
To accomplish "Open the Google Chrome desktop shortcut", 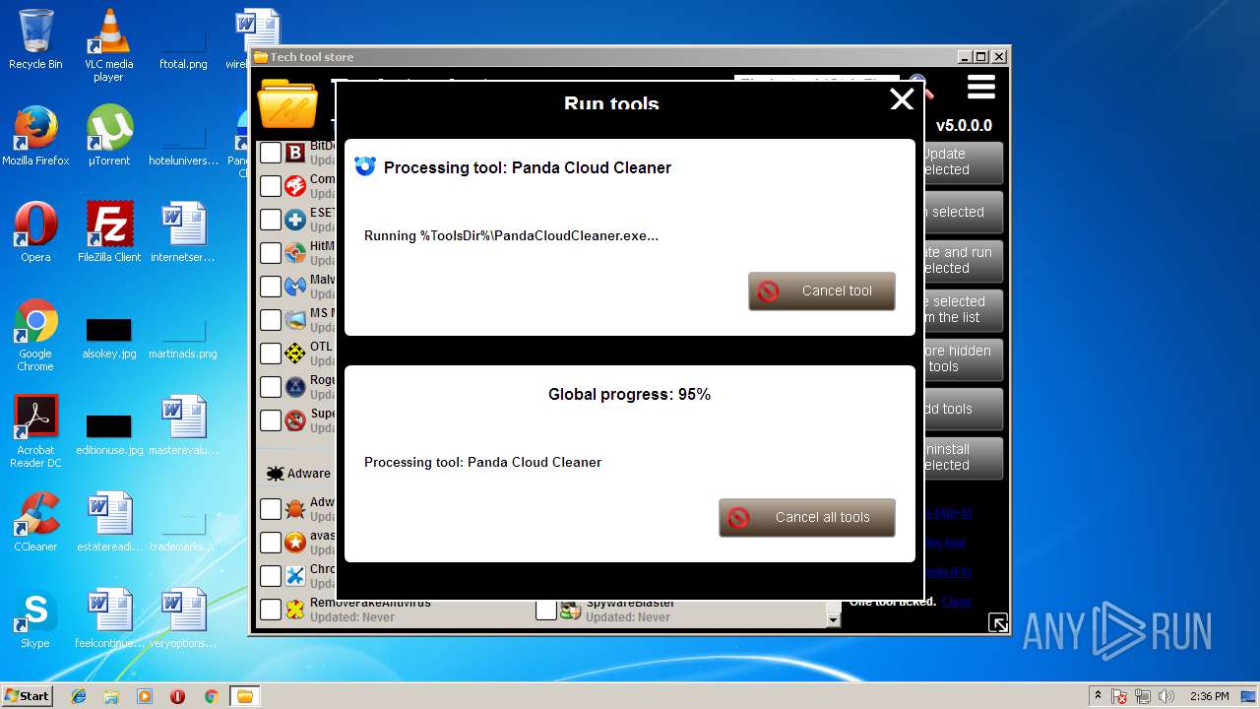I will 35,335.
